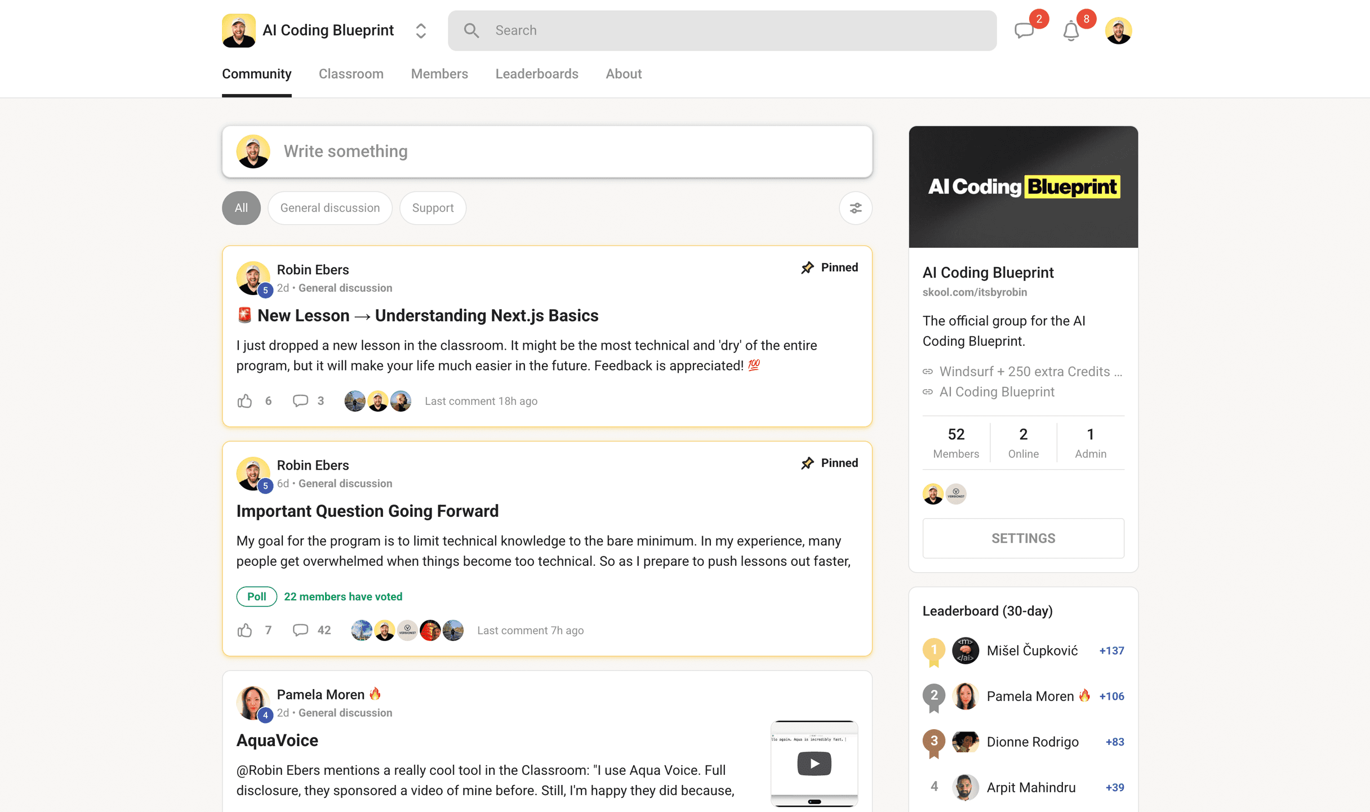Click the Poll badge

coord(256,596)
